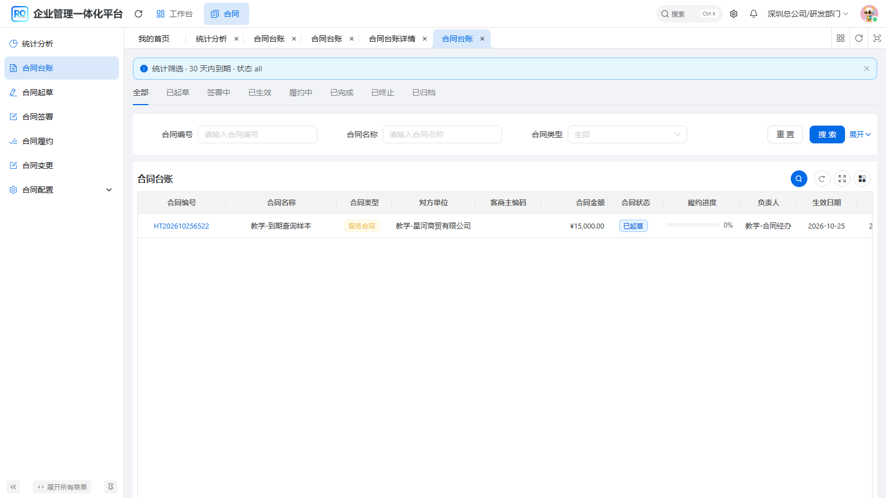Close the 统计分析 tab
Screen dimensions: 886x498
tap(236, 39)
